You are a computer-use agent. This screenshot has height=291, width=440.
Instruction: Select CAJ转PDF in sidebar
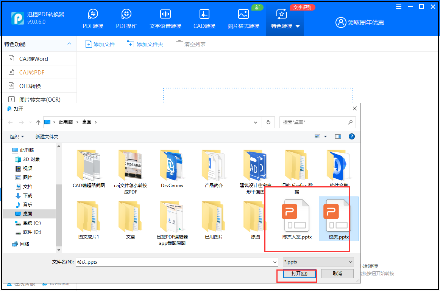[39, 72]
